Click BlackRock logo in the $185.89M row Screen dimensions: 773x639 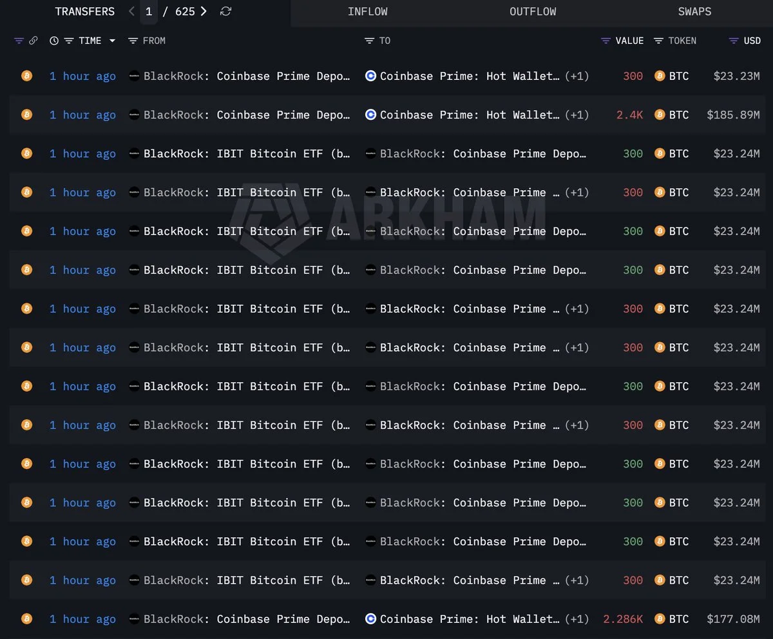[x=134, y=115]
